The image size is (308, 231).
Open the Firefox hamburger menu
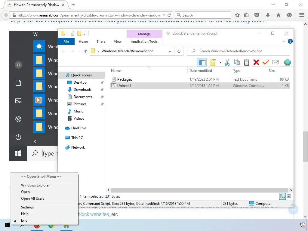coord(302,15)
